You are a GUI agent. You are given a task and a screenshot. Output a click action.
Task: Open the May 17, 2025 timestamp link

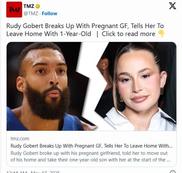(45, 172)
